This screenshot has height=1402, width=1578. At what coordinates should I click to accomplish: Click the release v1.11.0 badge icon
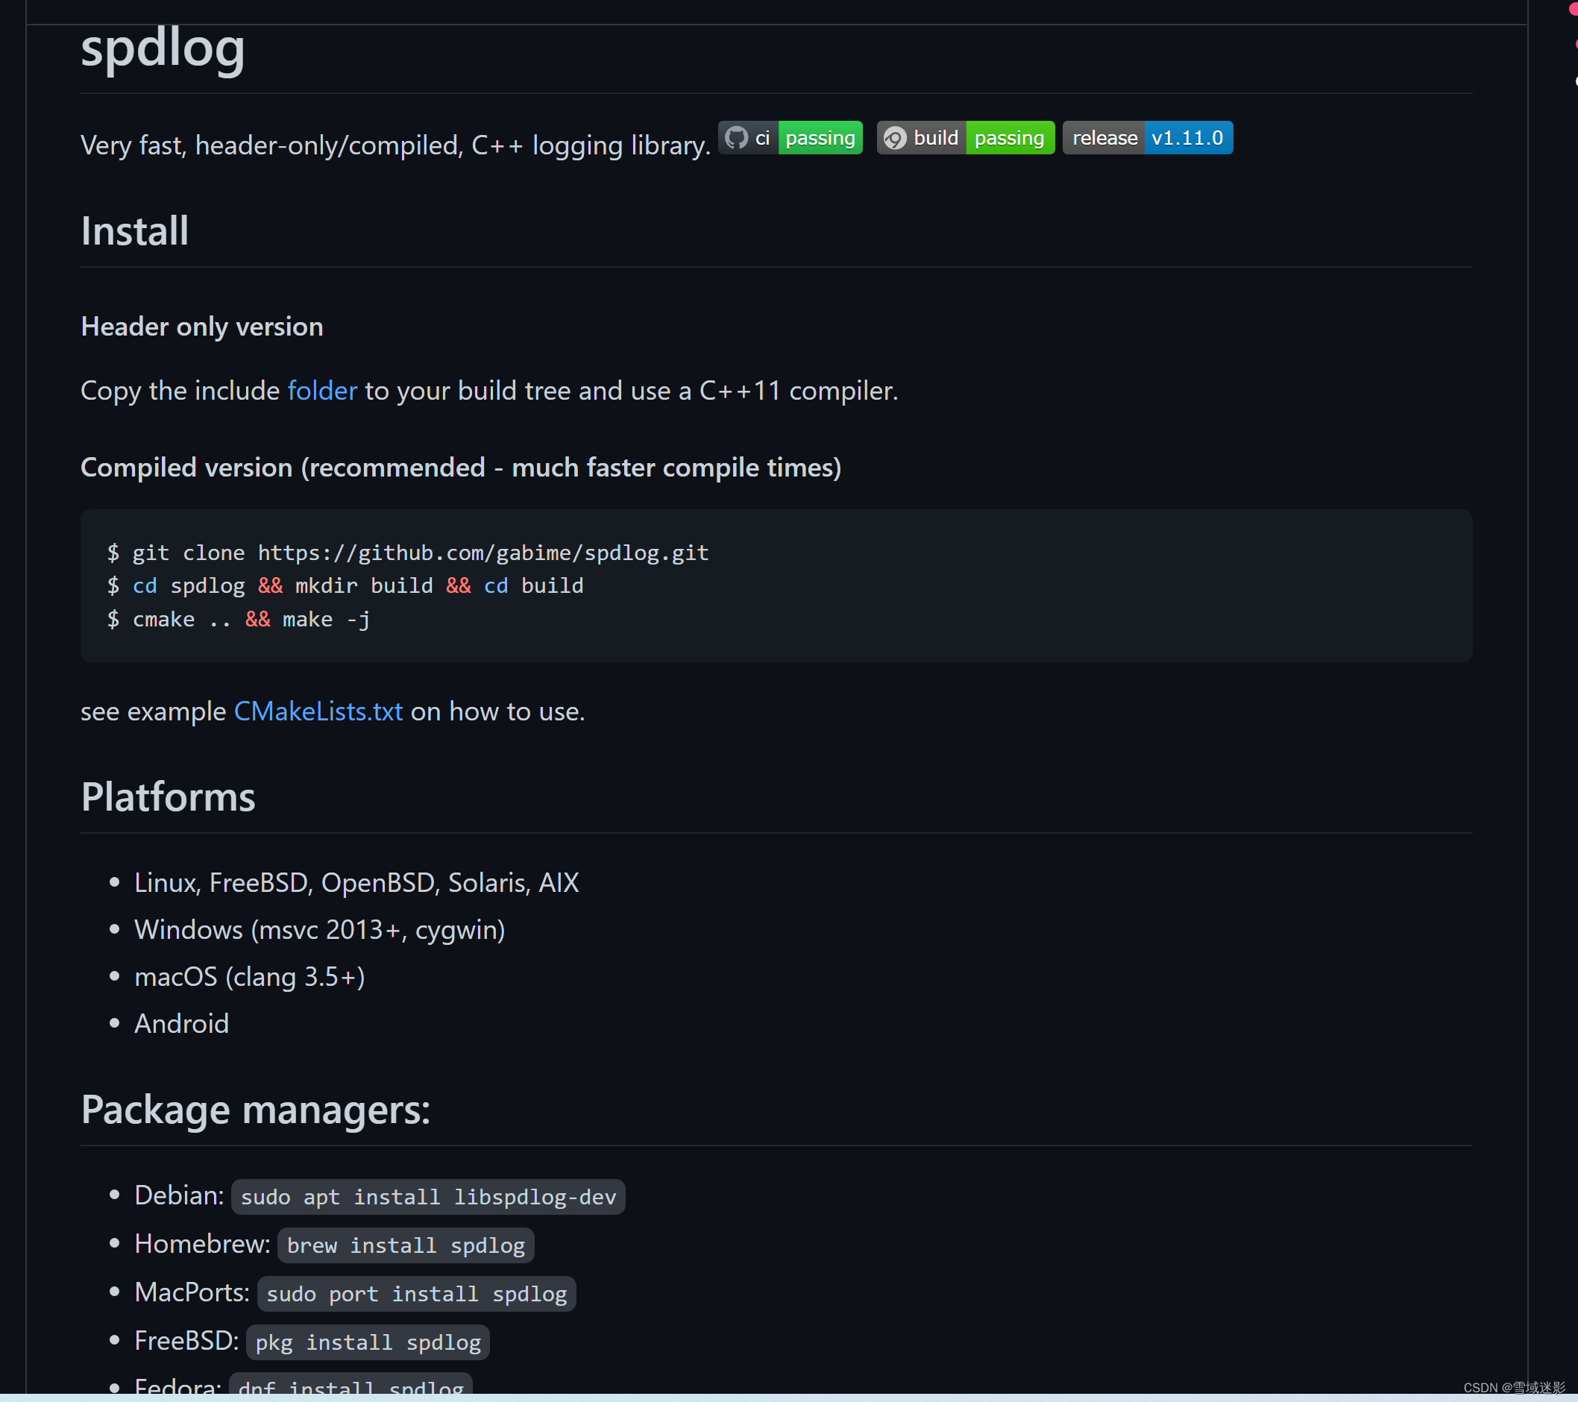pos(1148,136)
